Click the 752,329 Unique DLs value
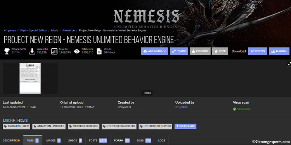Viewport: 291px width, 145px height. click(x=42, y=53)
